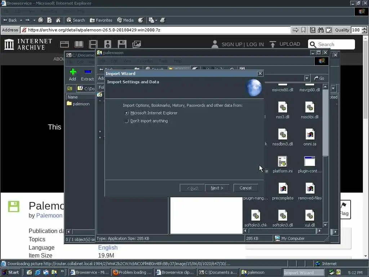The width and height of the screenshot is (369, 277).
Task: Click the SIGN UP link
Action: 232,44
